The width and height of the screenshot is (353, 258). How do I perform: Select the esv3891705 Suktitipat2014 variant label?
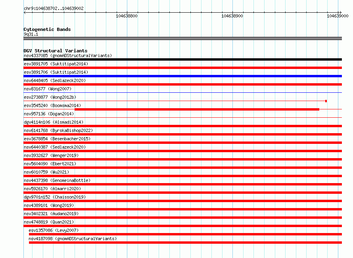click(56, 64)
